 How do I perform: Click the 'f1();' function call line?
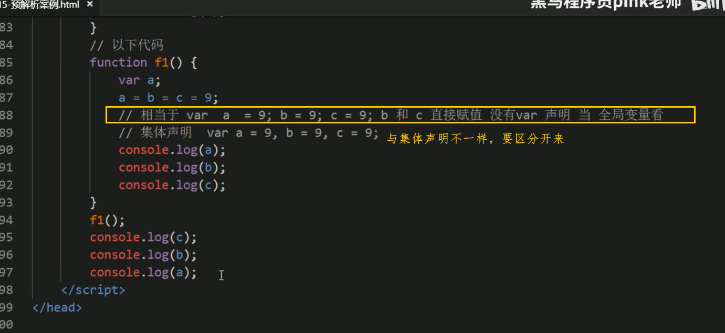107,220
